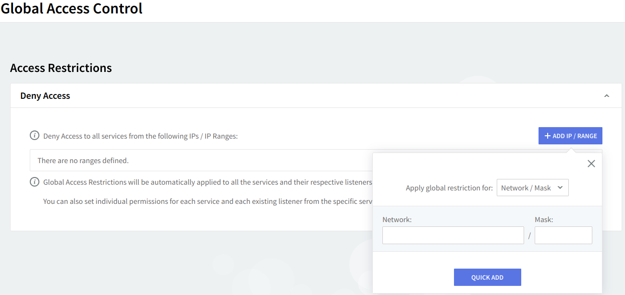
Task: Click the 'Deny Access to all services' description text
Action: [140, 136]
